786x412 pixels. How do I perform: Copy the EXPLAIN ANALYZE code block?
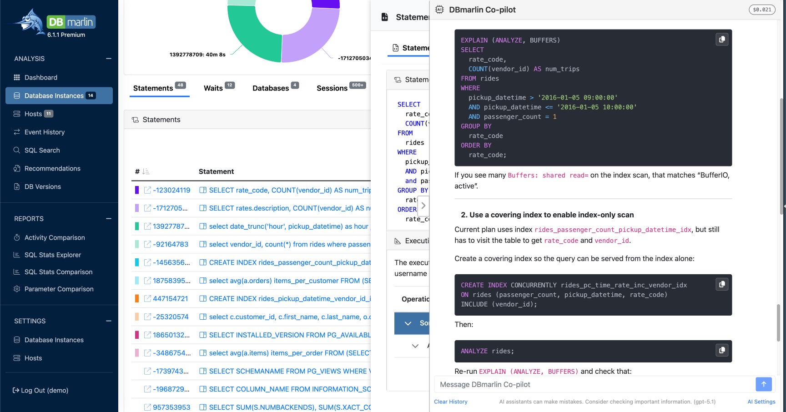722,40
